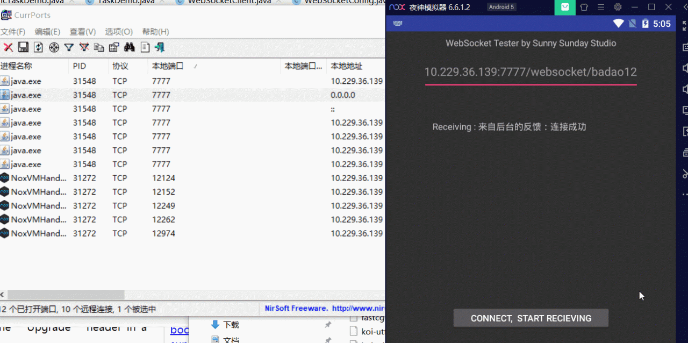The width and height of the screenshot is (688, 343).
Task: Click the no-SIM icon in Android status bar
Action: tap(633, 24)
